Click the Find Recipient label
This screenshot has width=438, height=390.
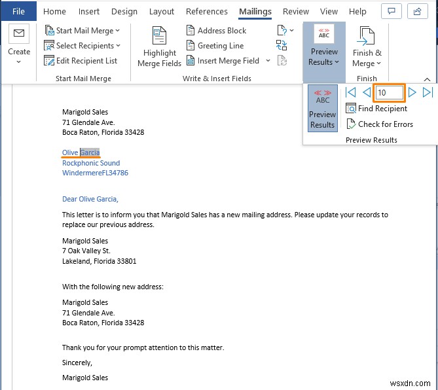coord(382,109)
